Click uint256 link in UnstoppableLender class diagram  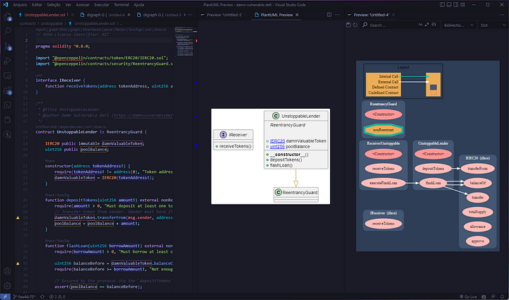[277, 146]
